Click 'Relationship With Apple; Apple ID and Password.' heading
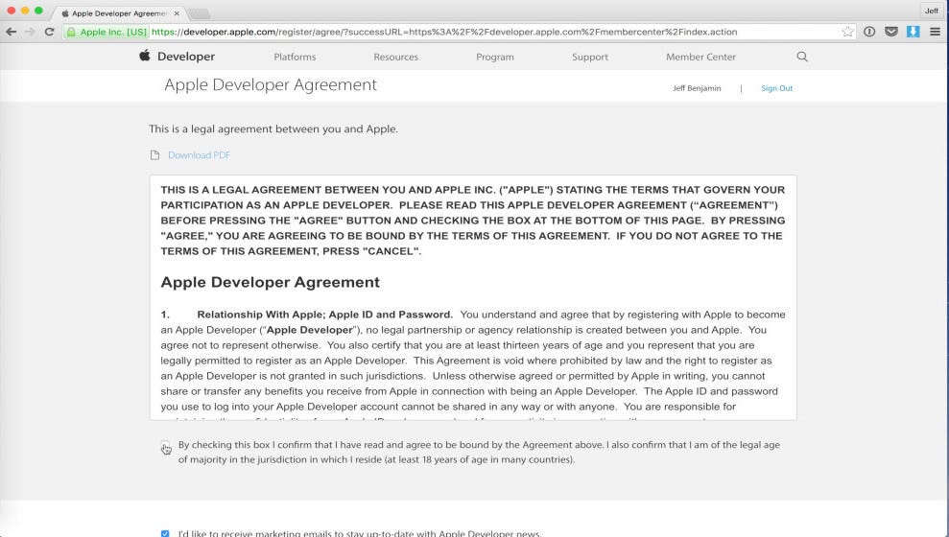Viewport: 949px width, 537px height. 324,315
